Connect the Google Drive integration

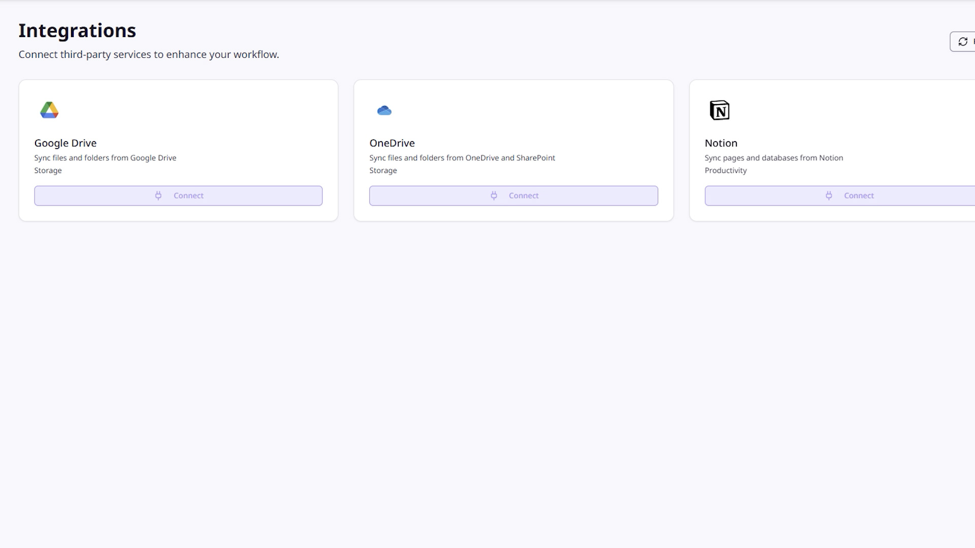point(178,195)
